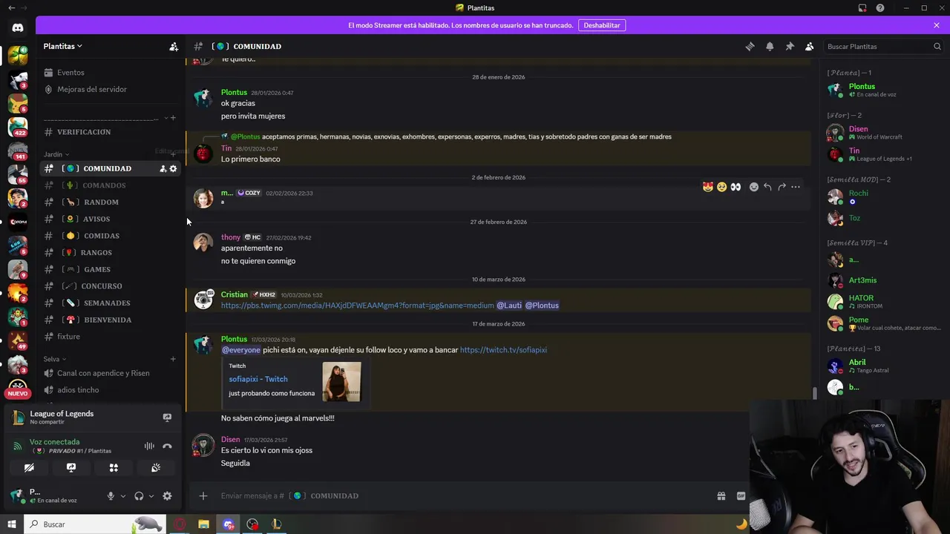
Task: Add heart-eyes reaction on hovered message
Action: (708, 187)
